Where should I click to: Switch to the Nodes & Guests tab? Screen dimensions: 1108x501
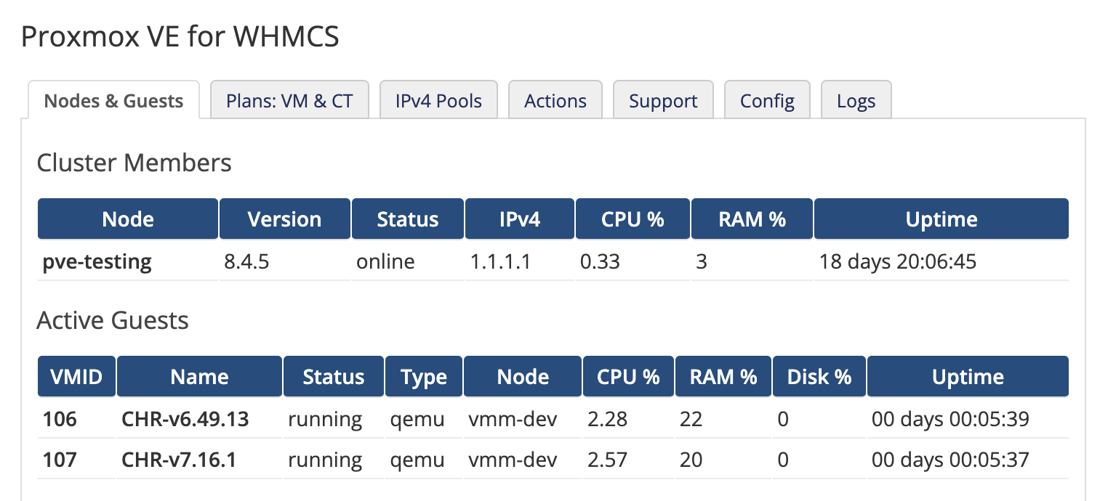point(113,100)
